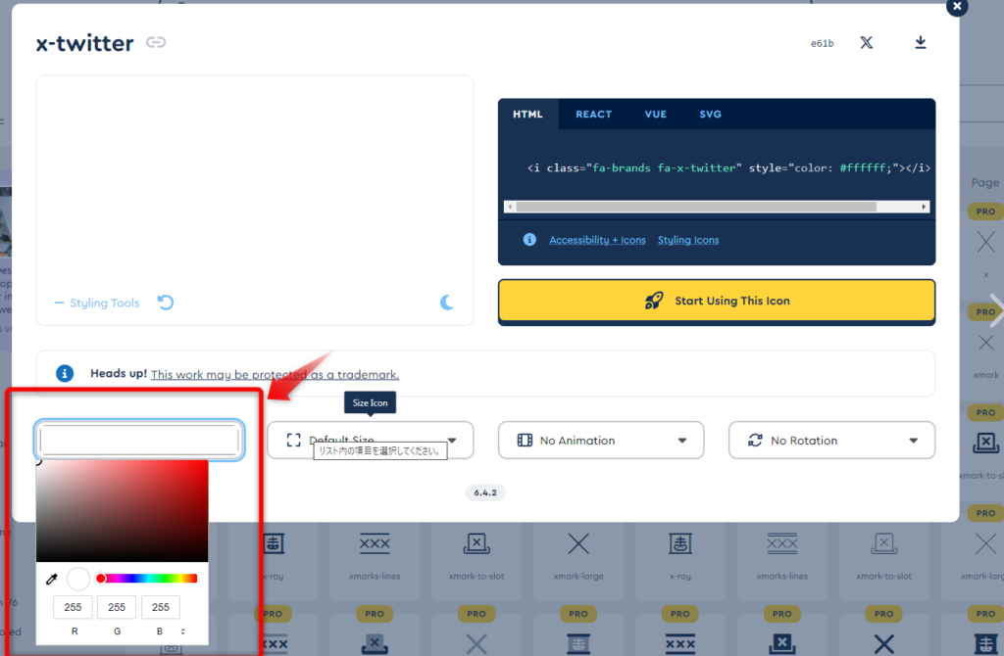Image resolution: width=1004 pixels, height=656 pixels.
Task: Pick a shade in the saturation gradient
Action: coord(123,511)
